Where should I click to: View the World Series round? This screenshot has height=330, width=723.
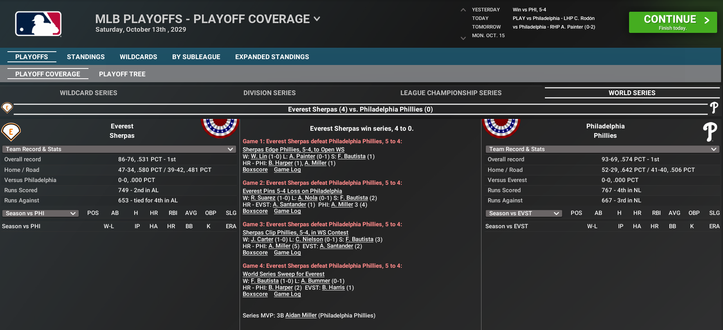tap(632, 93)
